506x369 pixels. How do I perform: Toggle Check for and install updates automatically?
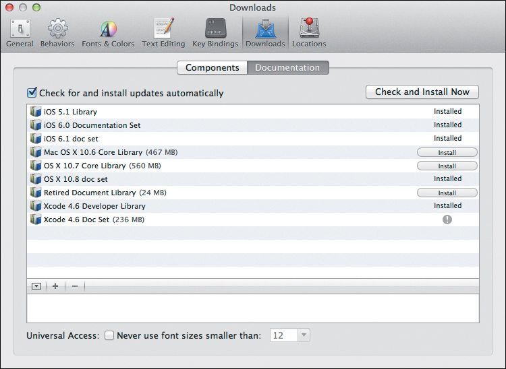click(32, 93)
